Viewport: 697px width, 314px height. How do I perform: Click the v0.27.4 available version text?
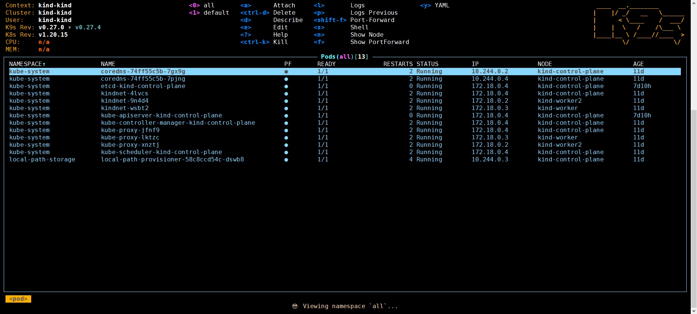tap(88, 28)
